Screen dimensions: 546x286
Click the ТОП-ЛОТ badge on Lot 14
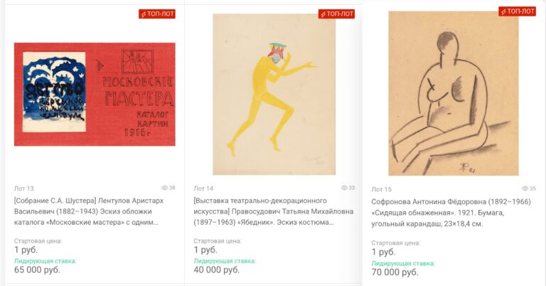336,14
